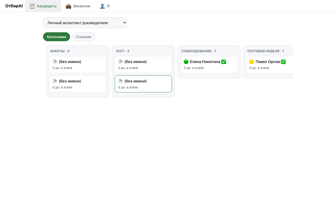Click the СОБЕСЕДОВАНИЕ · 1 column header
Image resolution: width=336 pixels, height=210 pixels.
[x=199, y=51]
